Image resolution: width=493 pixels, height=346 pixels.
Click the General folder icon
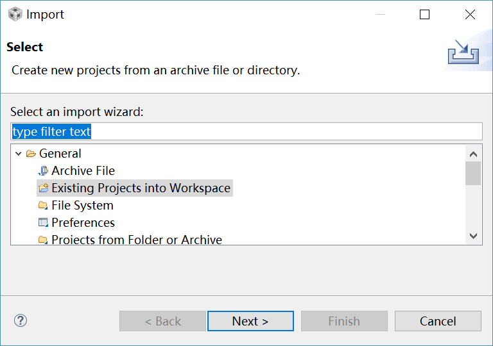tap(31, 154)
